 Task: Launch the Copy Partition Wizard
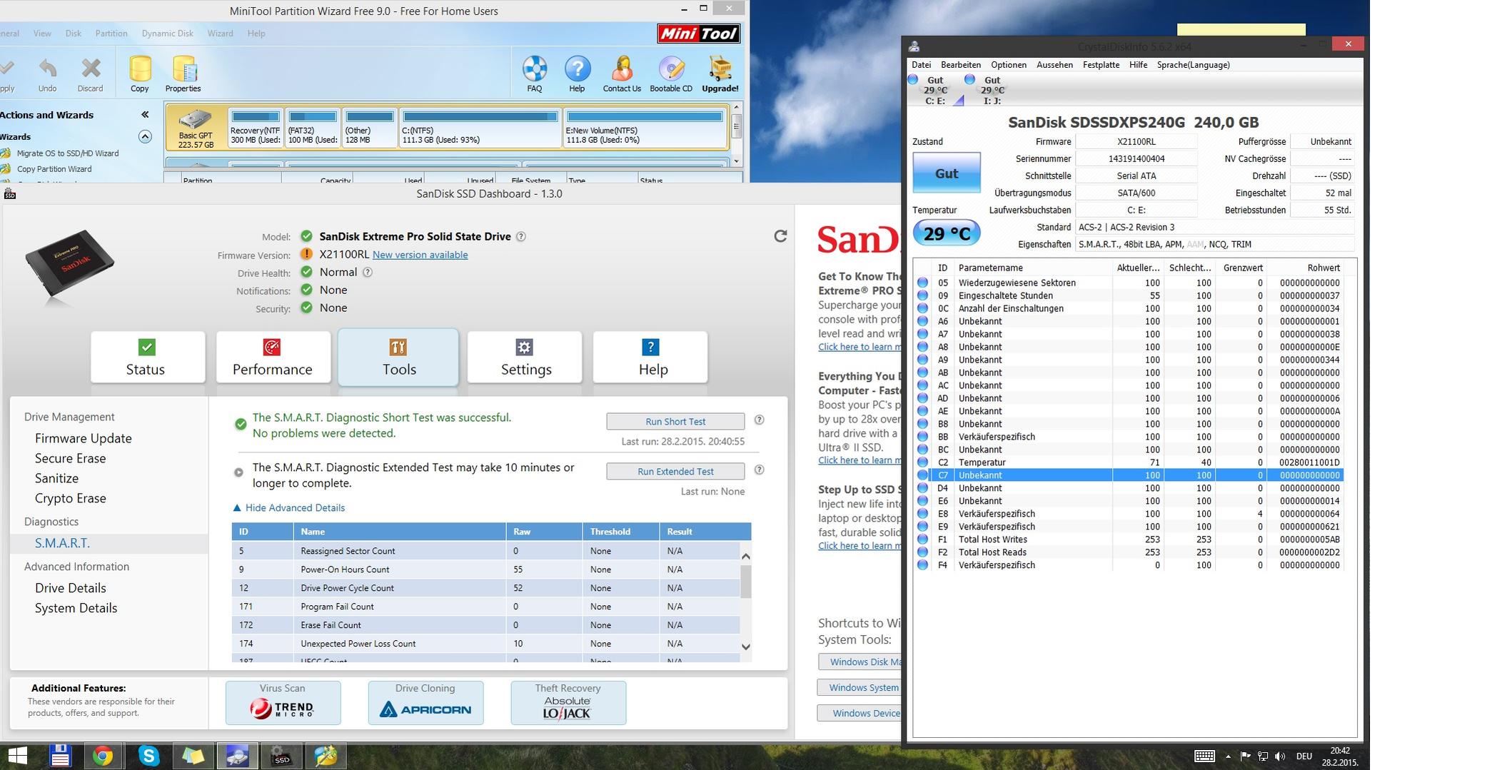click(54, 169)
